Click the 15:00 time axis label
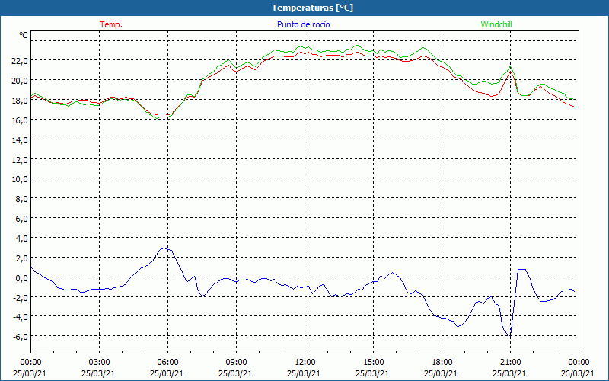 click(x=373, y=363)
